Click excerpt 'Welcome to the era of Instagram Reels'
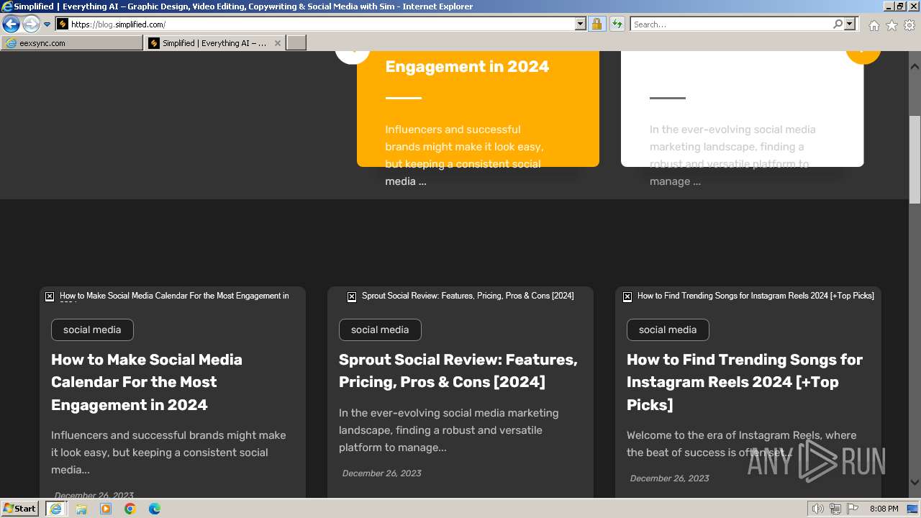Image resolution: width=921 pixels, height=518 pixels. 741,435
